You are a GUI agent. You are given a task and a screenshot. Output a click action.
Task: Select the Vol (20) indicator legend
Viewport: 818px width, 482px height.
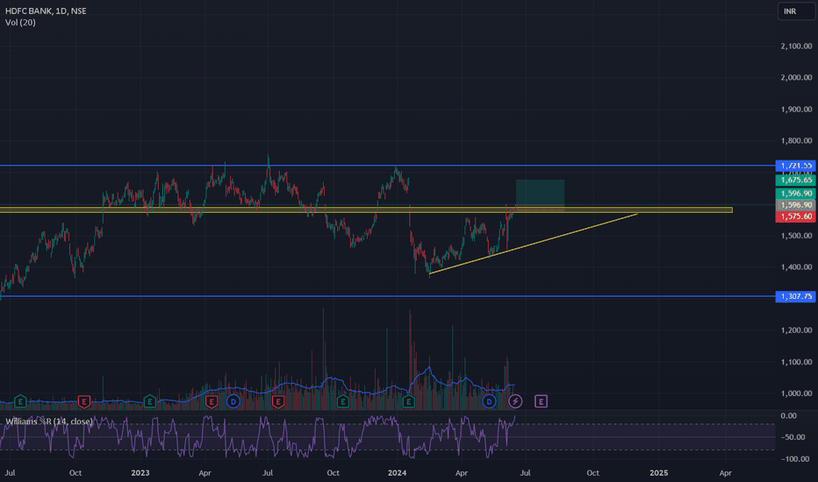[x=20, y=23]
